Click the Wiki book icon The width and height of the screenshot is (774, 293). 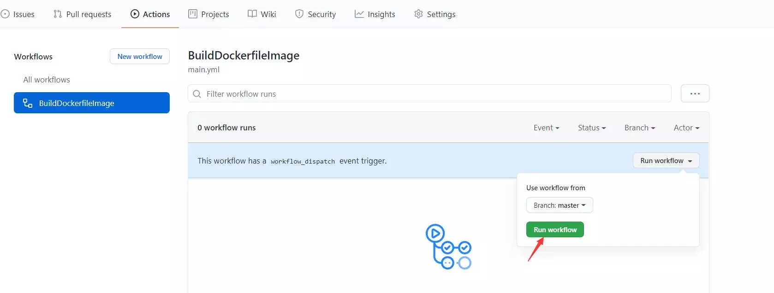pos(252,14)
